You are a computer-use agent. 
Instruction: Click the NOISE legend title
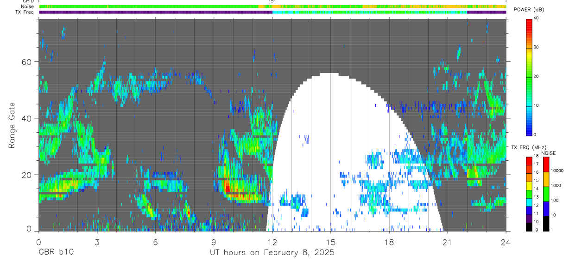point(549,153)
